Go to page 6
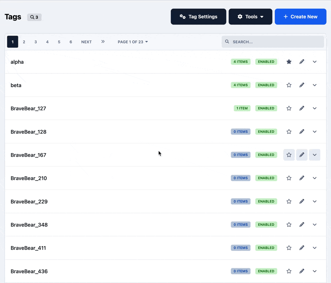This screenshot has height=283, width=331. point(71,42)
